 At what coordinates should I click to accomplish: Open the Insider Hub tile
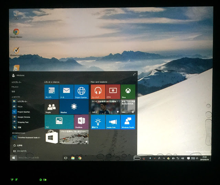coord(113,122)
